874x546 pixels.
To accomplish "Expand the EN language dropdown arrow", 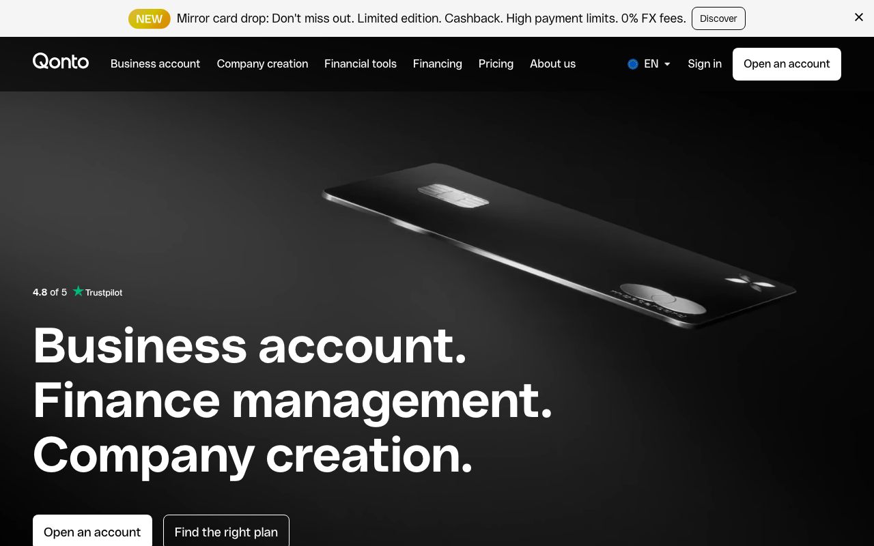I will (667, 64).
